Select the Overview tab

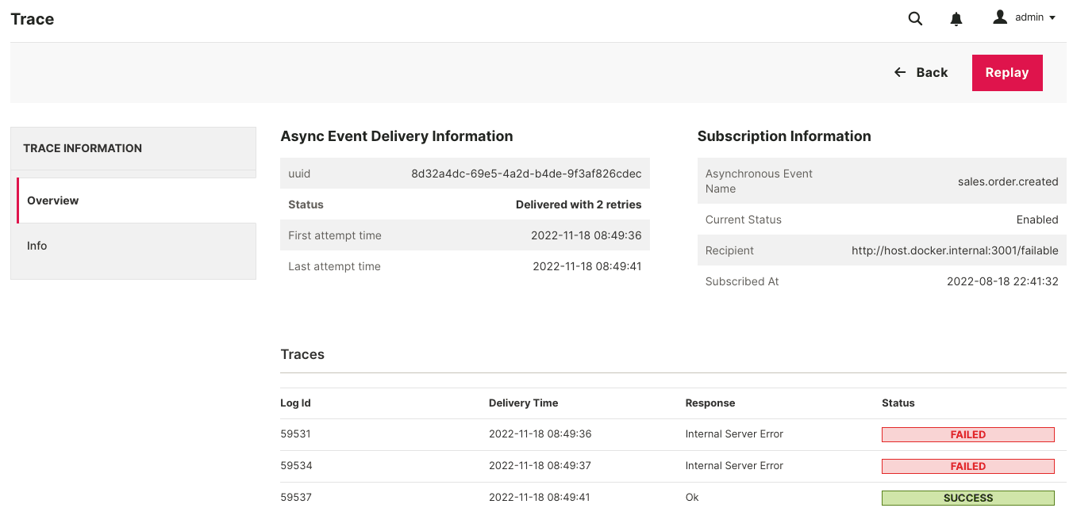tap(137, 200)
